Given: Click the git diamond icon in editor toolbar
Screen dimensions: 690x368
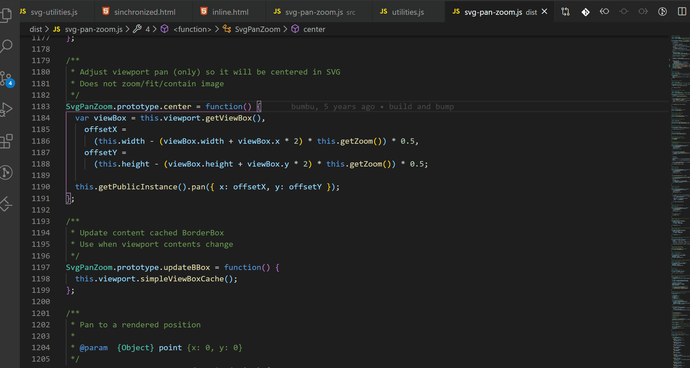Looking at the screenshot, I should pos(585,12).
